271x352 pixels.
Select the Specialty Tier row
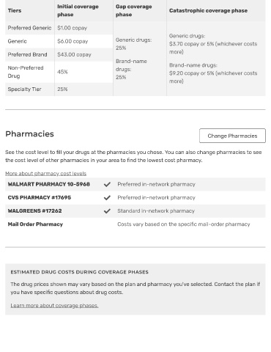(59, 89)
